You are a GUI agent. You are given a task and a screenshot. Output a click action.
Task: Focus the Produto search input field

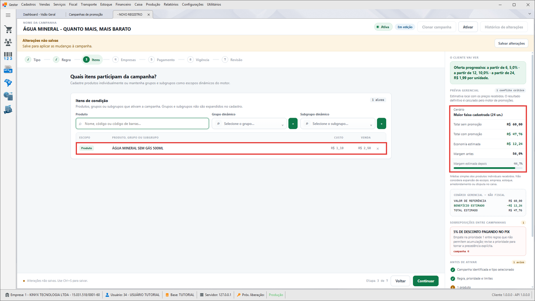click(x=142, y=124)
